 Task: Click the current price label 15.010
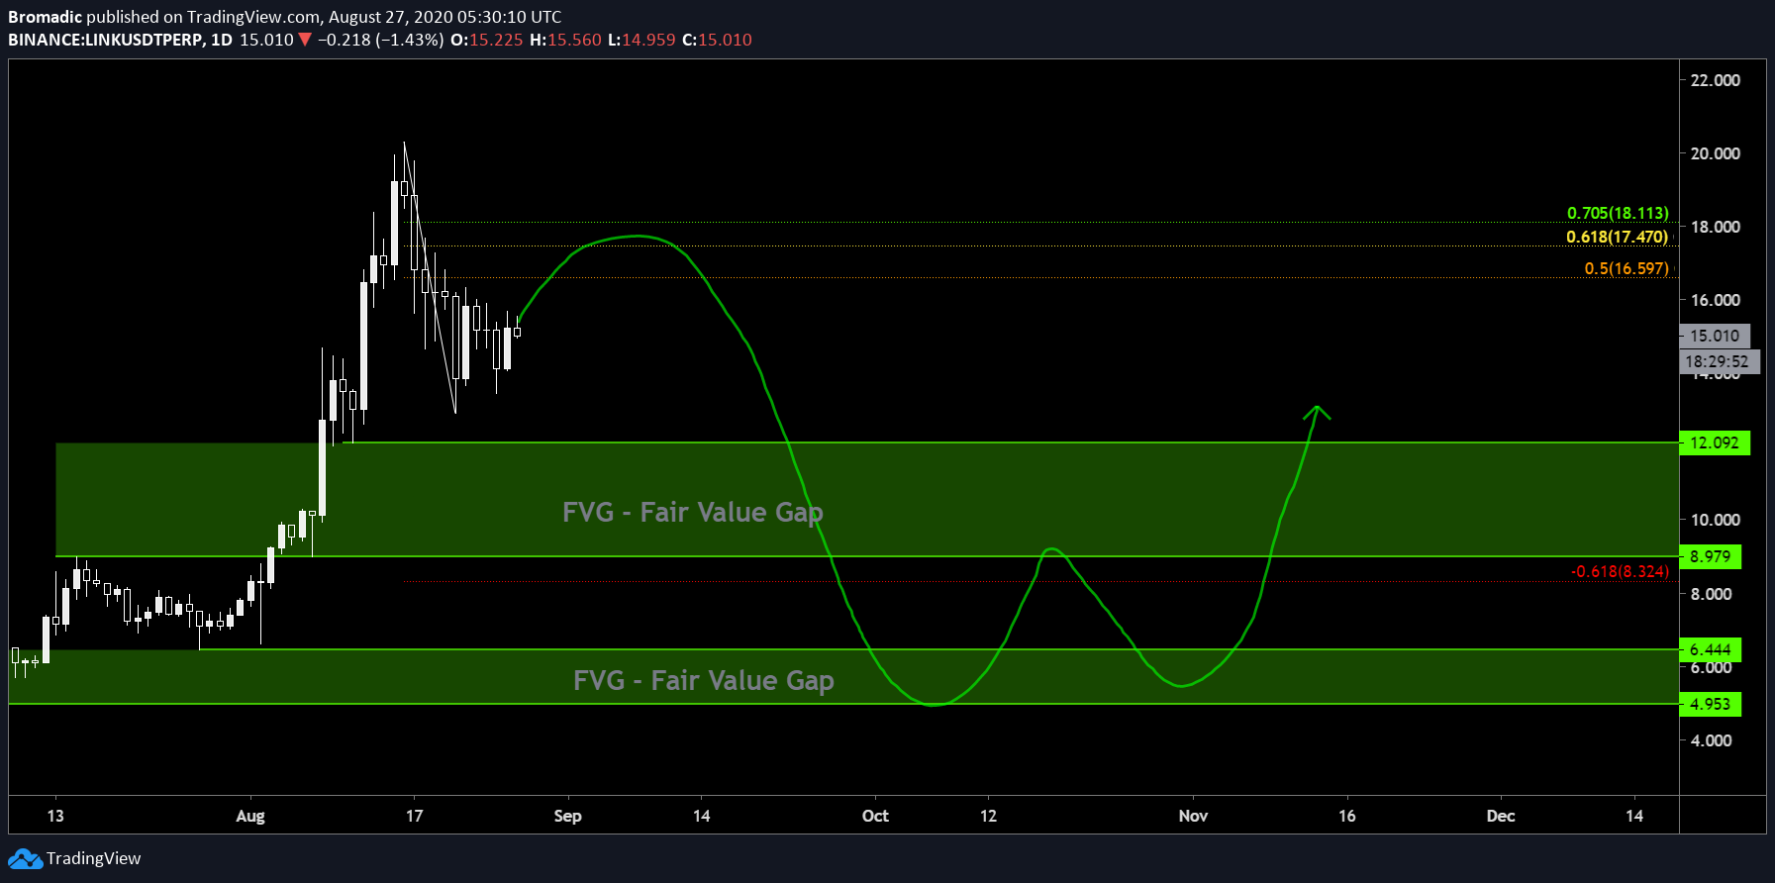tap(1715, 336)
